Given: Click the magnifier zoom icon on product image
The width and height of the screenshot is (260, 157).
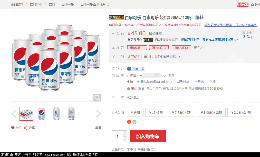Looking at the screenshot, I should 97,98.
